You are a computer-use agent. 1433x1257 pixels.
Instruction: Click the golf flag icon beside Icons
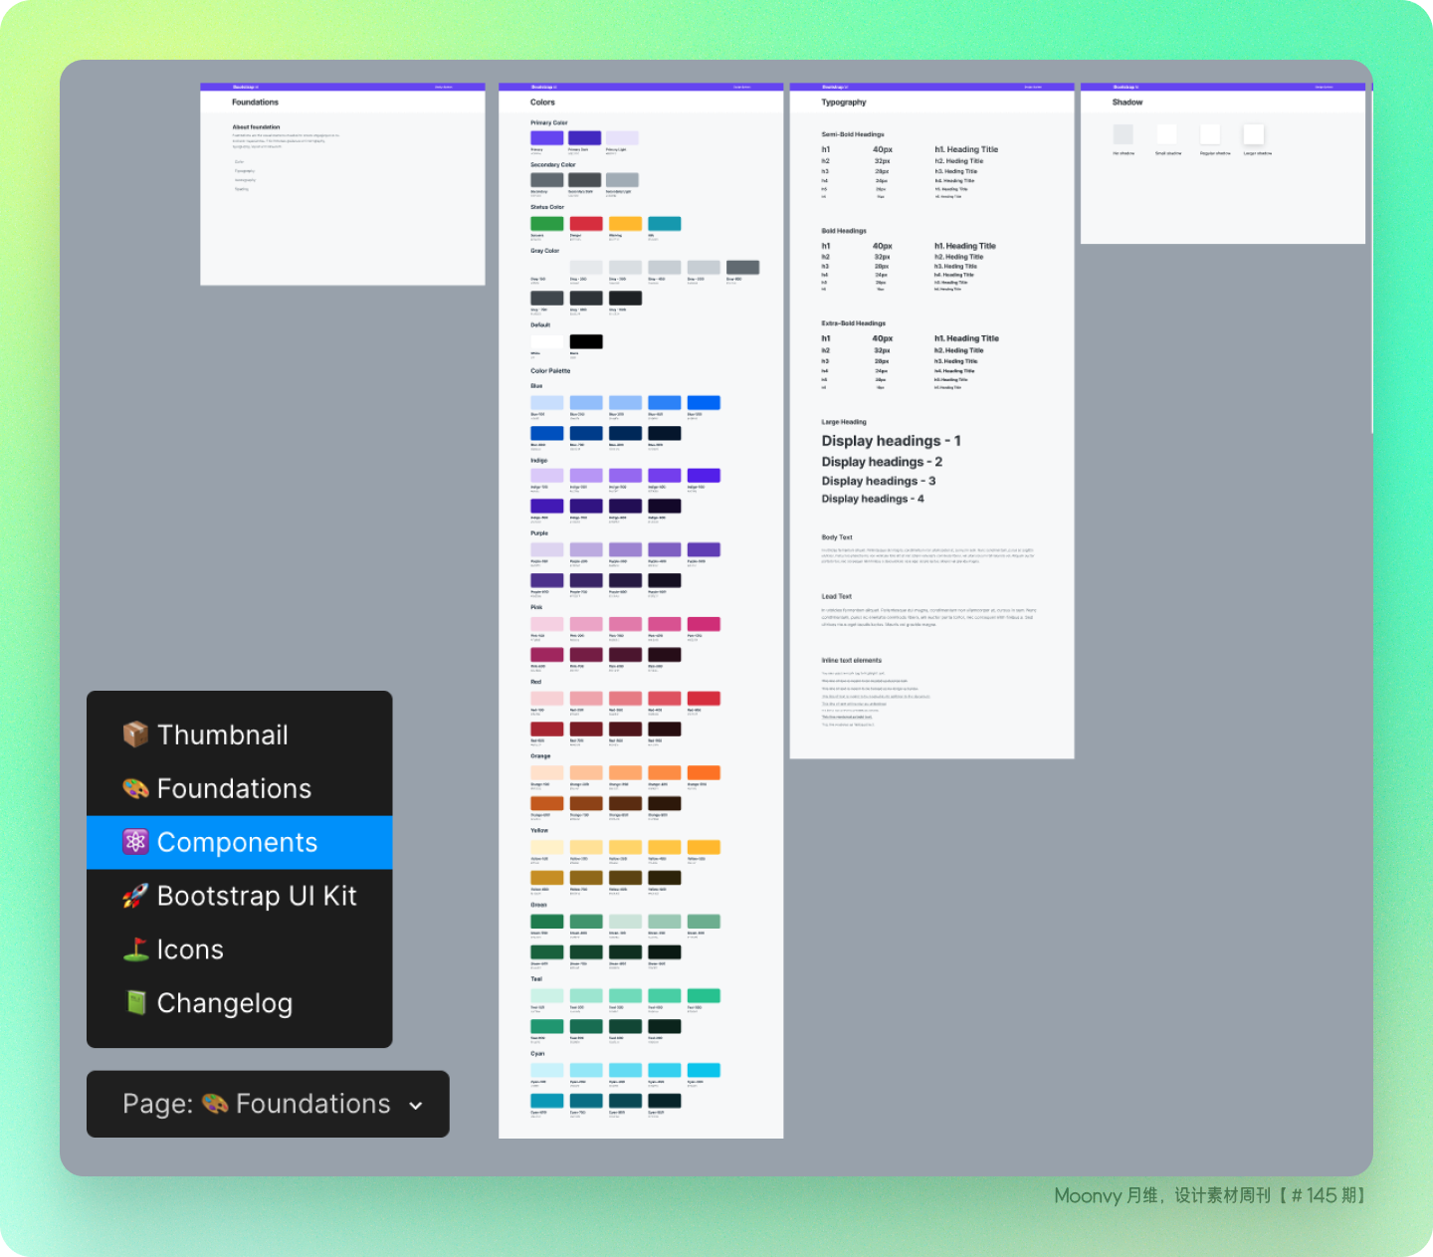(x=135, y=949)
